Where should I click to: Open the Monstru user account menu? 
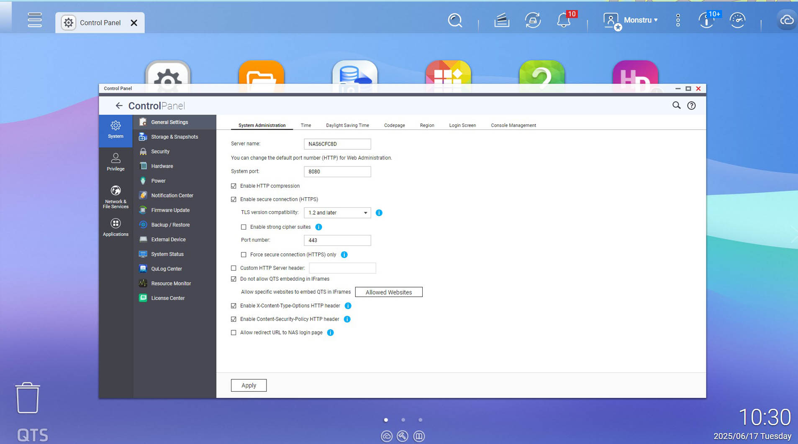click(630, 20)
